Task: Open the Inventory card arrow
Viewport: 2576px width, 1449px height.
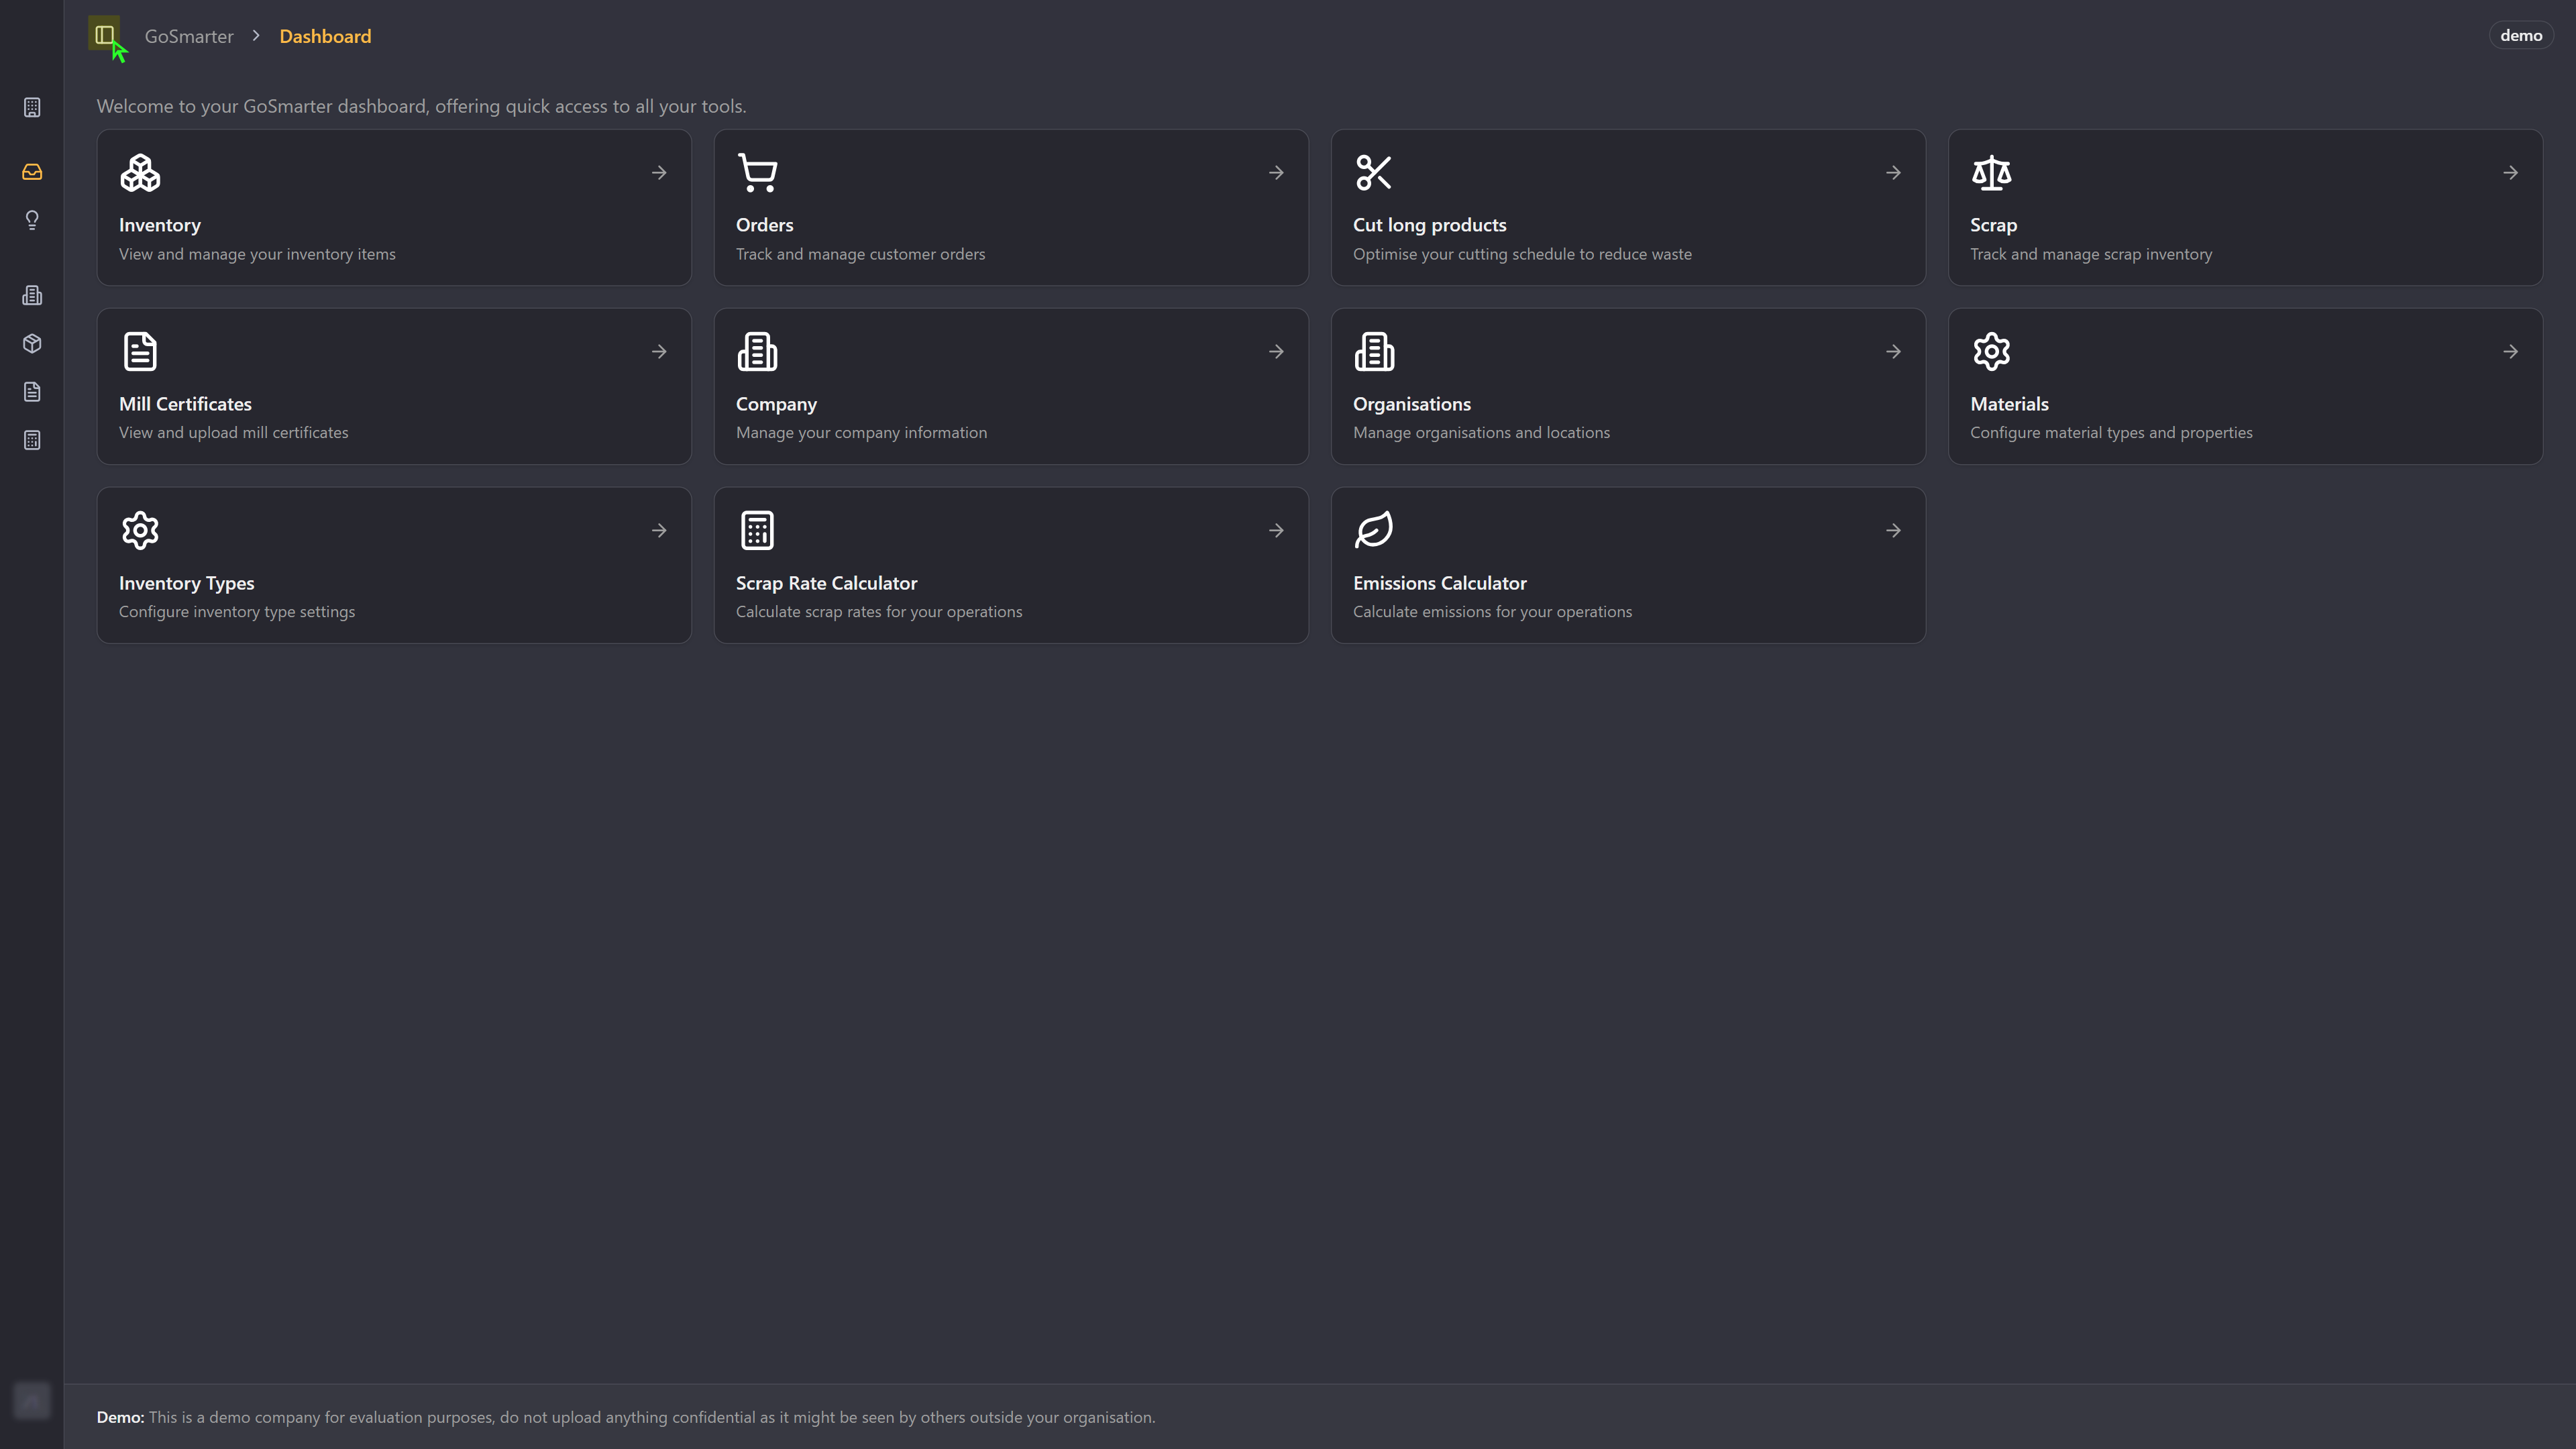Action: (x=659, y=173)
